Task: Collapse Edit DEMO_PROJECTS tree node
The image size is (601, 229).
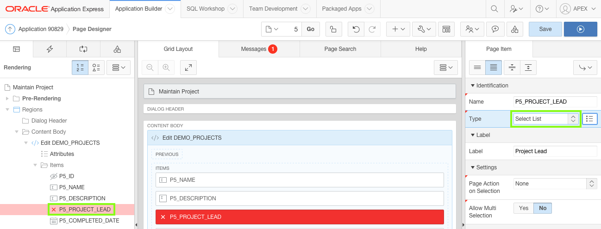Action: pos(25,143)
